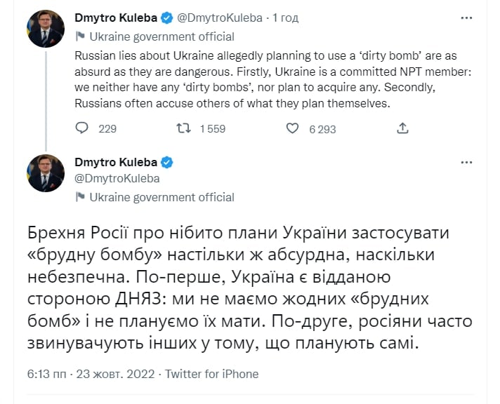The height and width of the screenshot is (404, 500).
Task: Retweet the English tweet about 'dirty bomb'
Action: click(183, 128)
